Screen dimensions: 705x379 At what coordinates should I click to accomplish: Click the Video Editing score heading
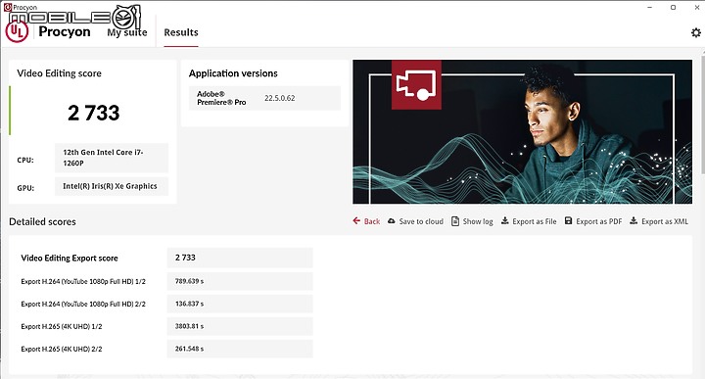(x=59, y=73)
